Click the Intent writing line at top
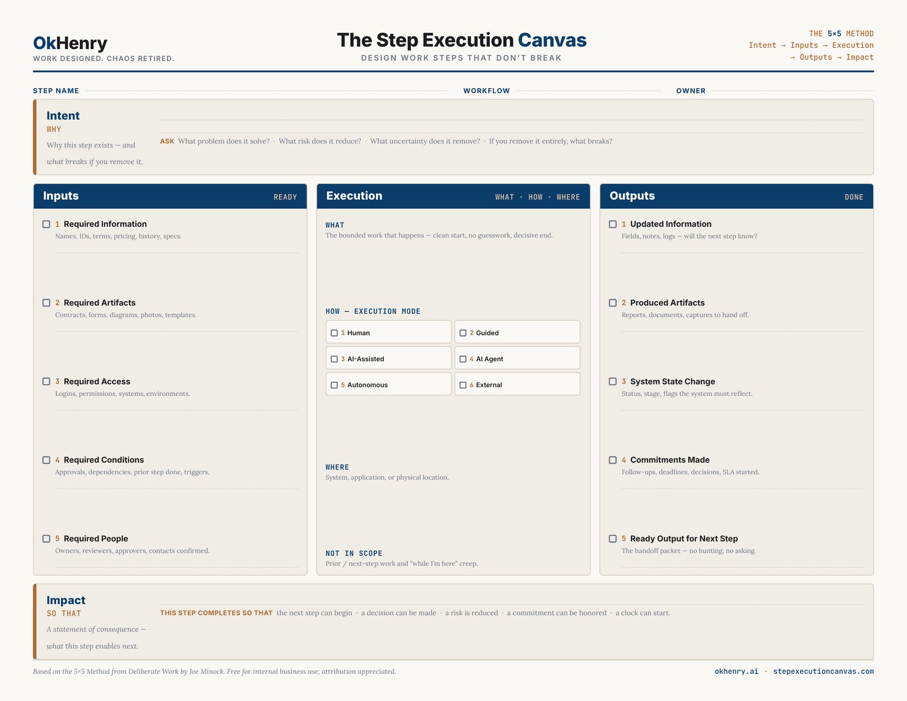 (x=512, y=119)
